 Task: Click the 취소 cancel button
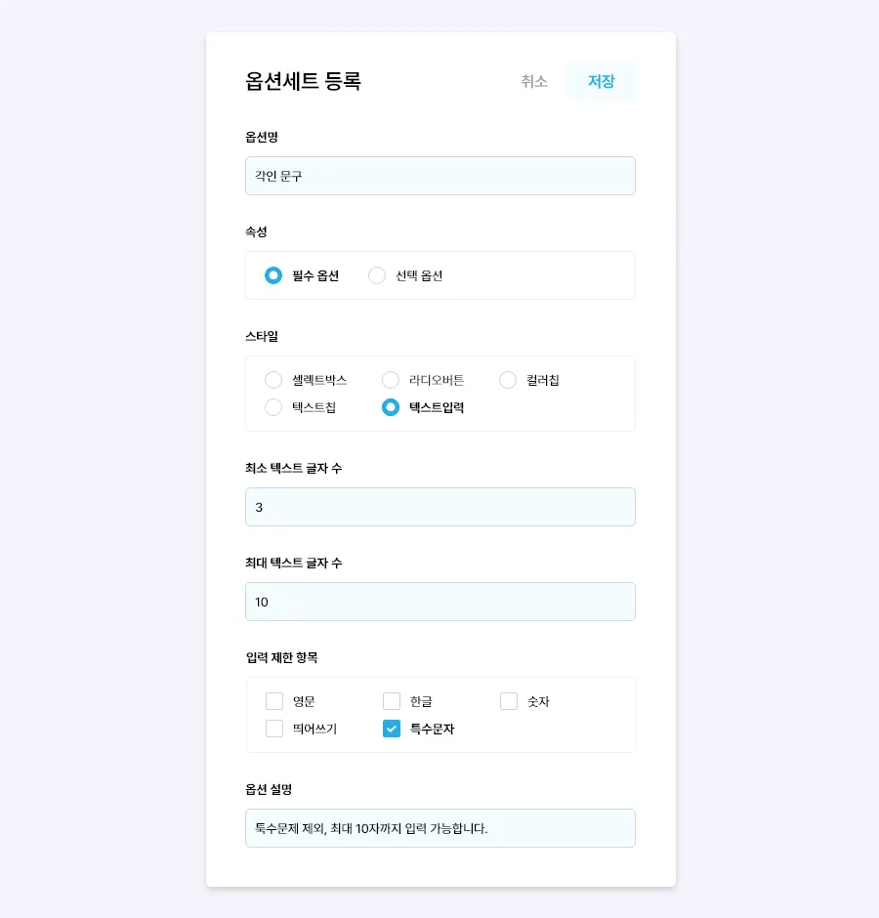pos(534,82)
